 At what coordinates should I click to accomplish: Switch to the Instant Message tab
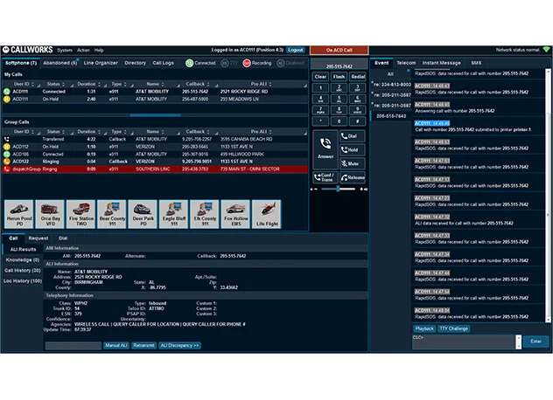441,63
